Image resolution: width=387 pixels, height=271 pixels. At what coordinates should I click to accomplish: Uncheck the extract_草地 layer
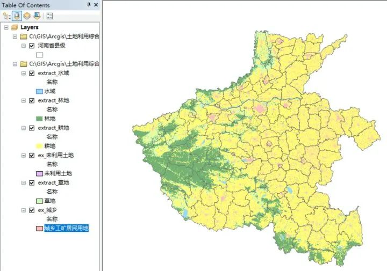click(x=32, y=183)
